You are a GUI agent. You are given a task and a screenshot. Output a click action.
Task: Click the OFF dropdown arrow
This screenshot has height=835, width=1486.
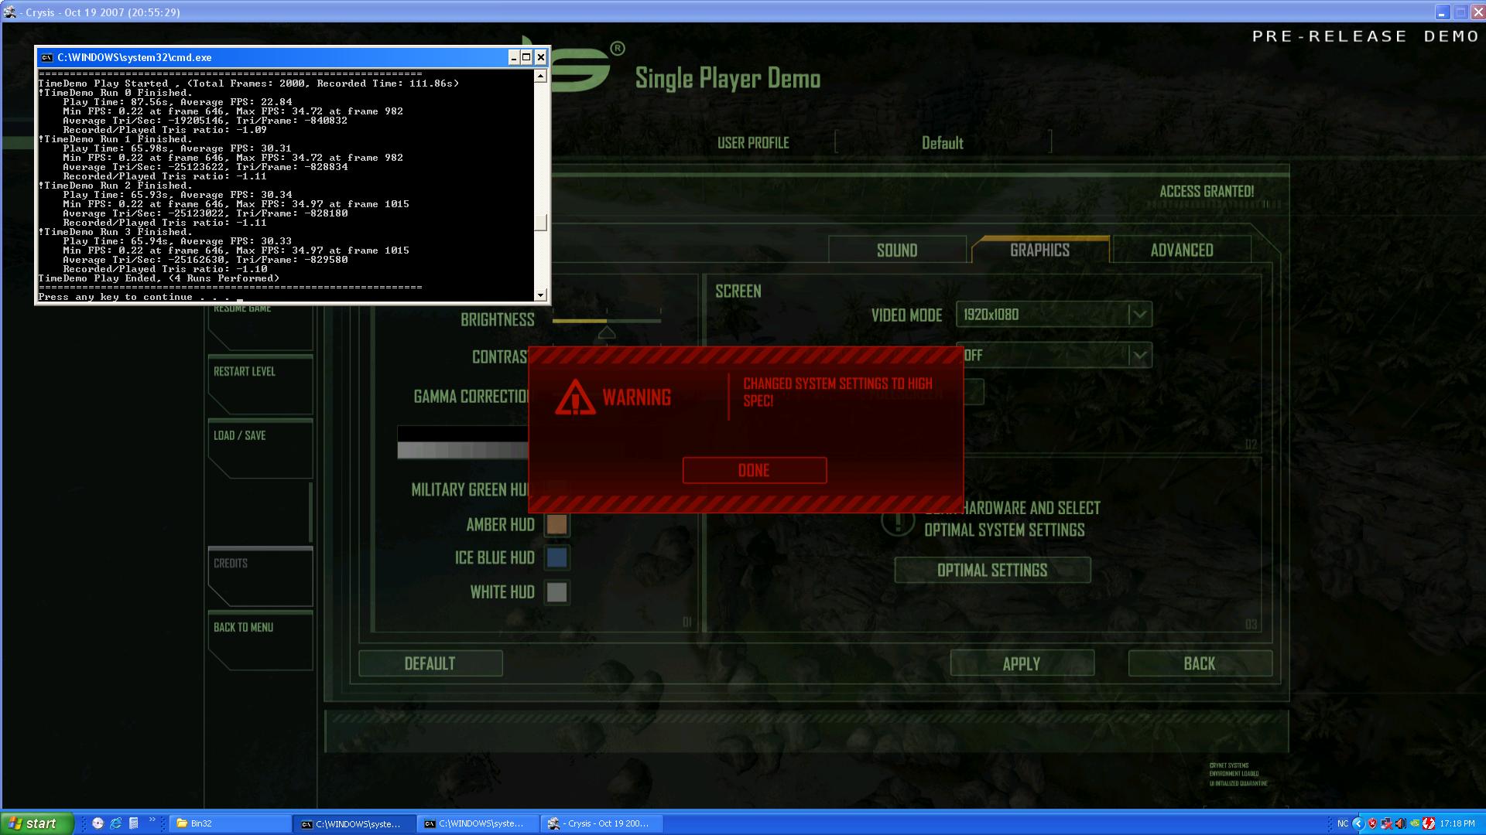click(x=1139, y=355)
